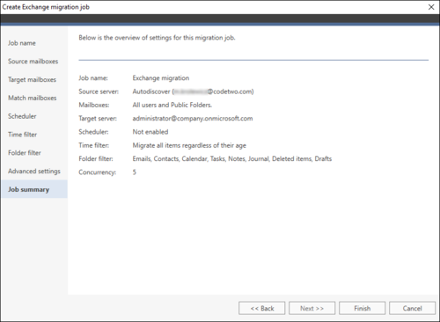Screen dimensions: 440x322
Task: Click the << Back button
Action: tap(261, 308)
